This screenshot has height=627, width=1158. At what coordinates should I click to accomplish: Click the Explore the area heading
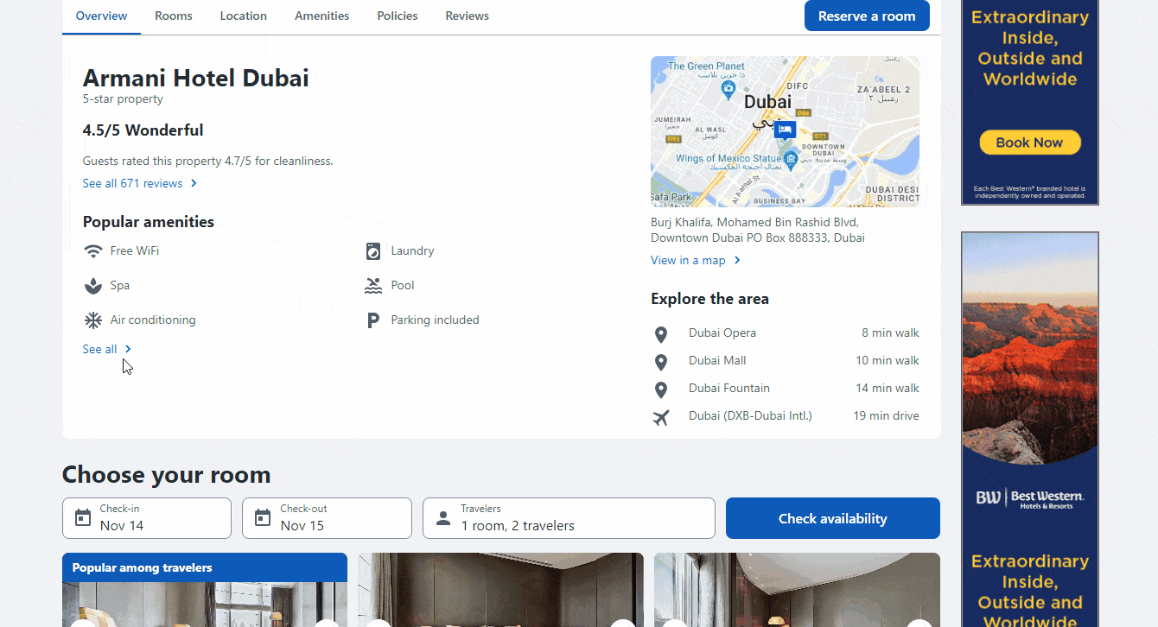[709, 299]
